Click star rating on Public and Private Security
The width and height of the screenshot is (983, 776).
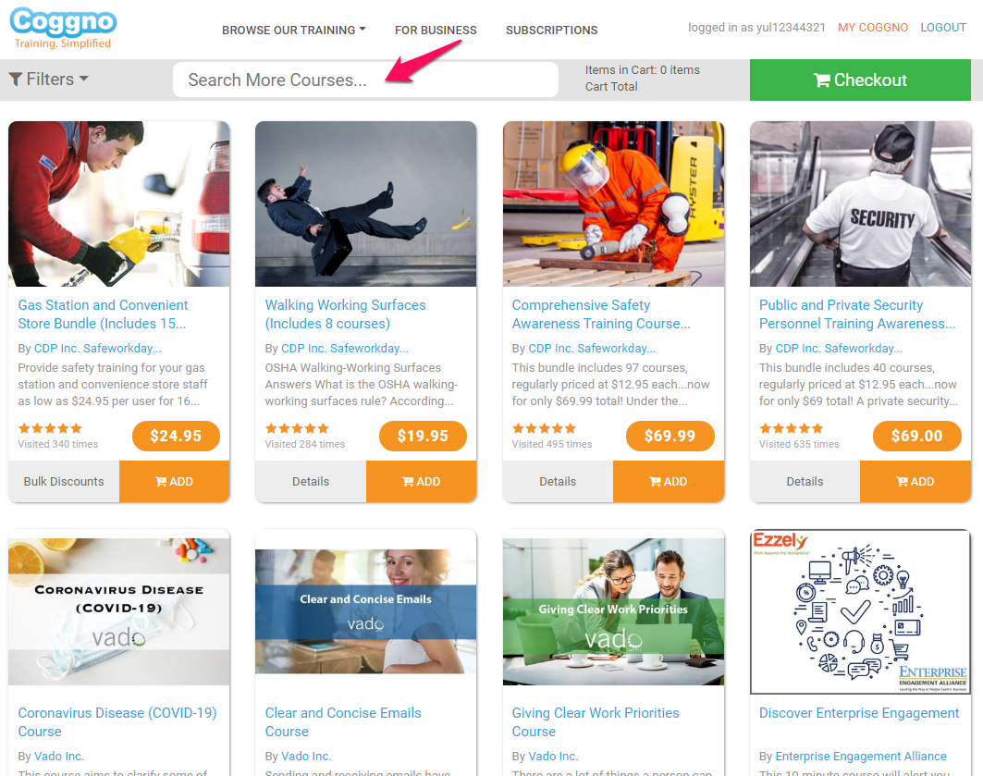click(792, 429)
